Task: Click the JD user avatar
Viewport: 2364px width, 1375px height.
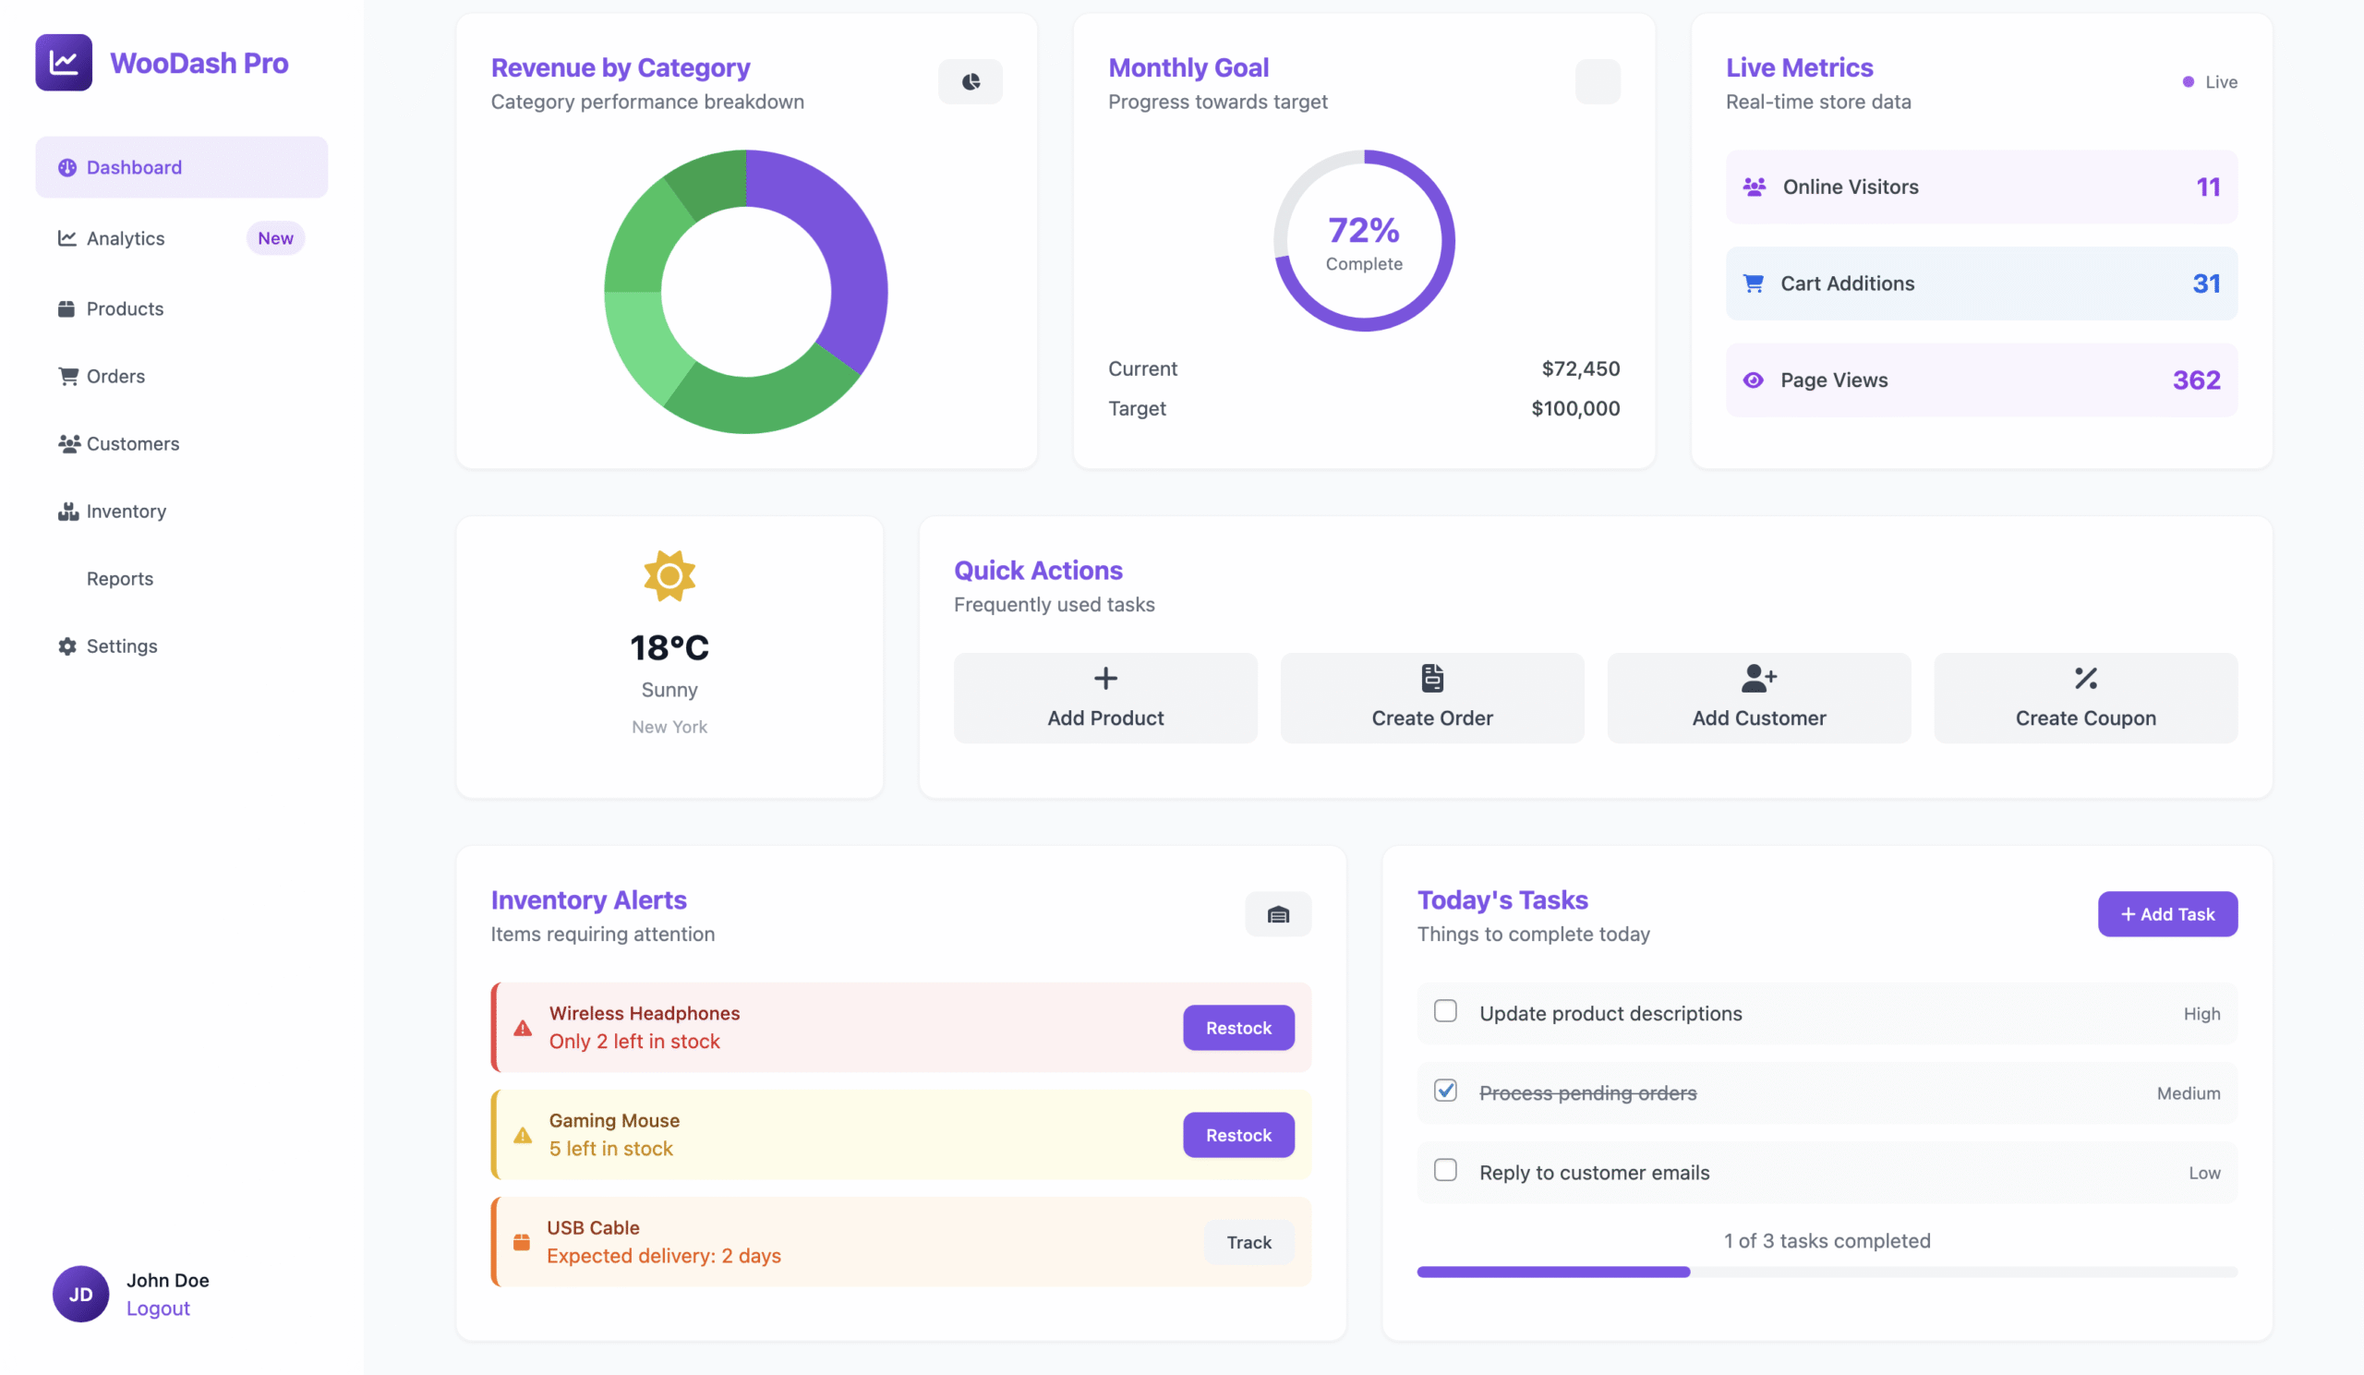Action: point(80,1294)
